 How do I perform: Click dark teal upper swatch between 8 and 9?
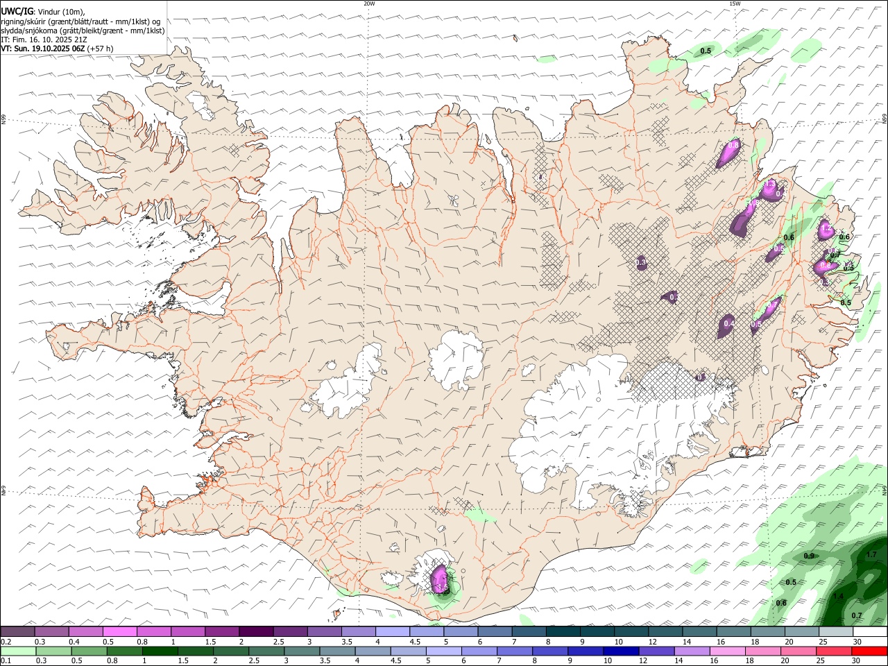click(x=563, y=631)
